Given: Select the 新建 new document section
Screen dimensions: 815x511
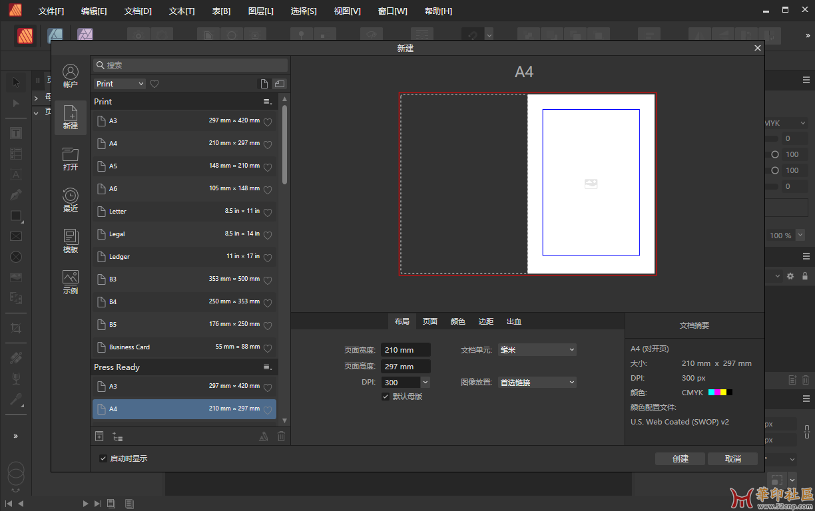Looking at the screenshot, I should [71, 118].
